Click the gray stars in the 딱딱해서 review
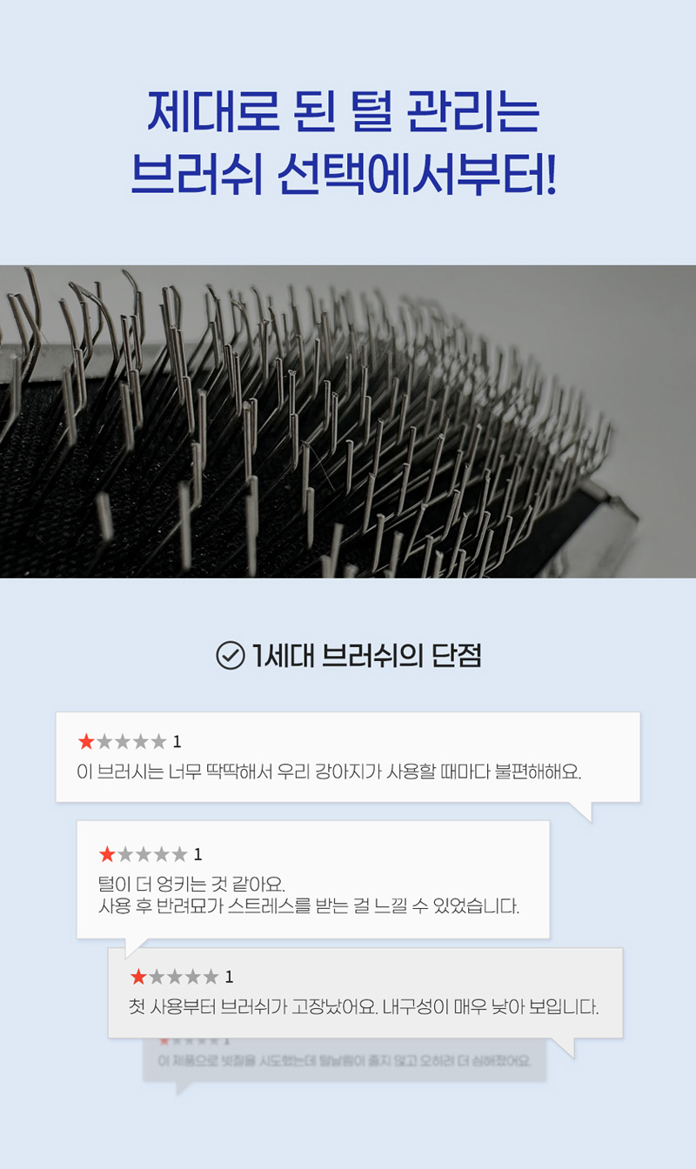696x1169 pixels. tap(130, 742)
